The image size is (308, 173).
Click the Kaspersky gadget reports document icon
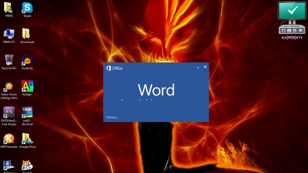click(x=294, y=31)
